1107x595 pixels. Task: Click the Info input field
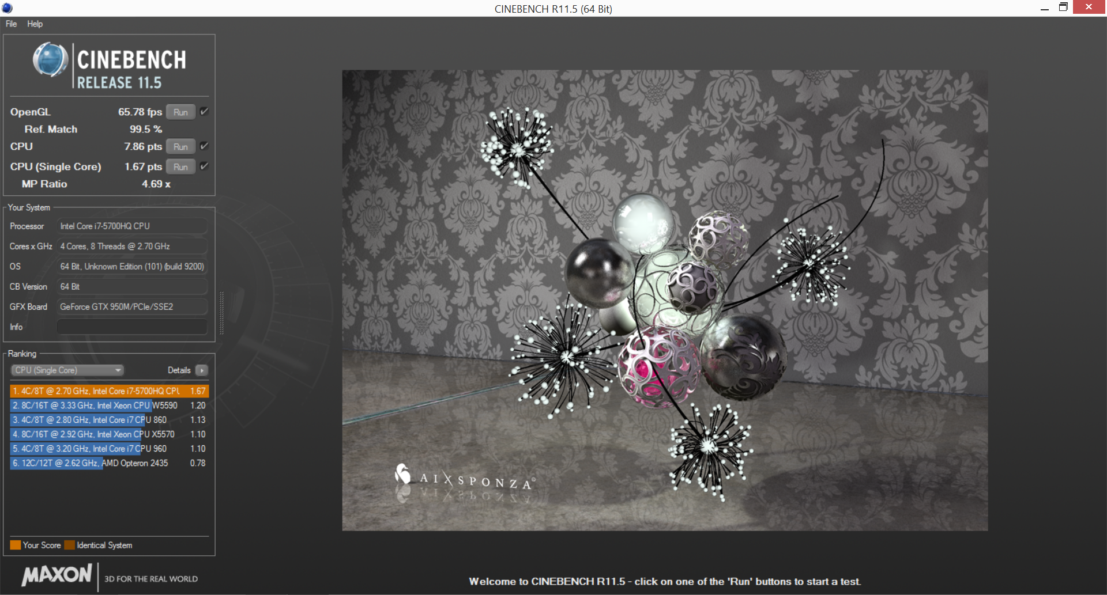(132, 327)
